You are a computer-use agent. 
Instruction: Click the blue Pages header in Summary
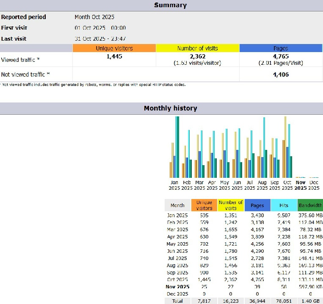coord(281,48)
